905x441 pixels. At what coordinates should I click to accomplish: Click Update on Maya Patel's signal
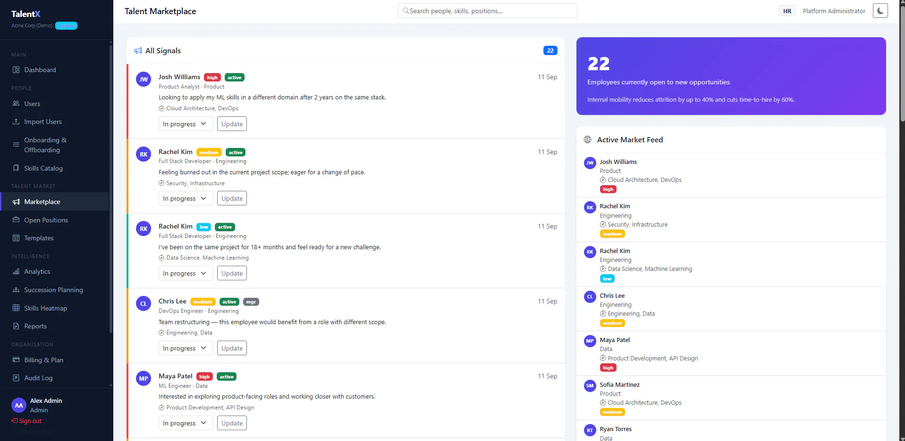point(232,423)
